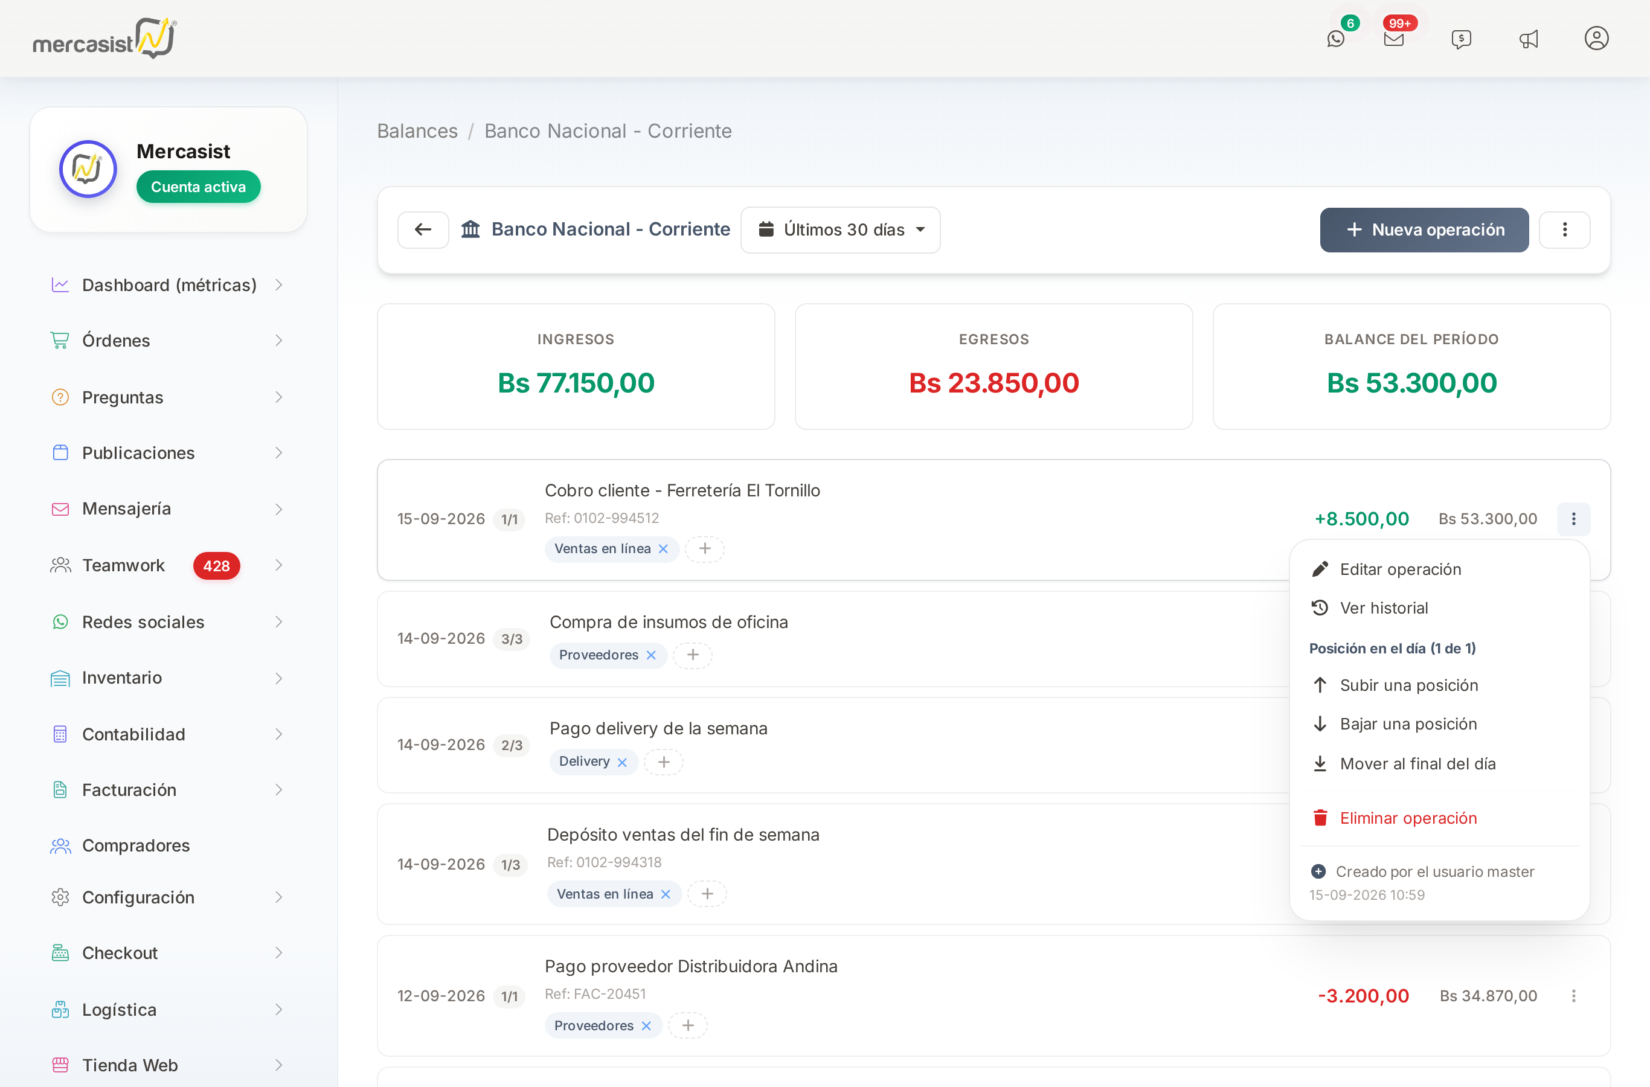Image resolution: width=1650 pixels, height=1087 pixels.
Task: Click the Cuenta activa badge
Action: point(198,187)
